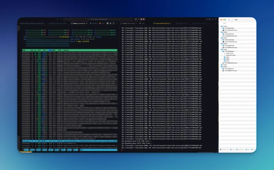Viewport: 274px width, 170px height.
Task: Click Setup in the htop function bar
Action: pyautogui.click(x=32, y=150)
